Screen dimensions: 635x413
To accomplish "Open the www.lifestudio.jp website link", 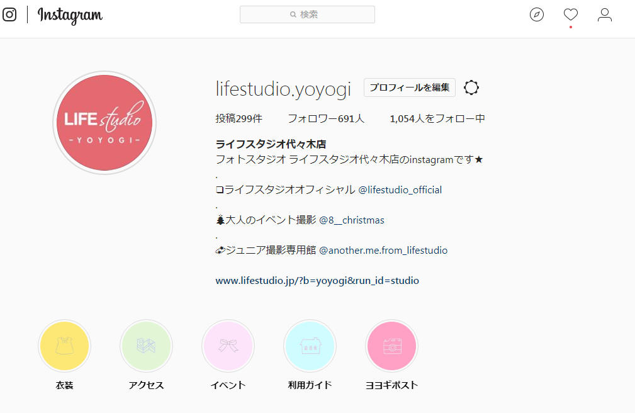I will (x=317, y=280).
